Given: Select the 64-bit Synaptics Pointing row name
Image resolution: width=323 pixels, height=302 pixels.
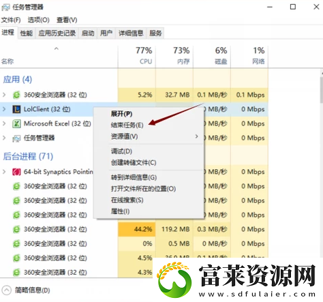Looking at the screenshot, I should point(59,172).
